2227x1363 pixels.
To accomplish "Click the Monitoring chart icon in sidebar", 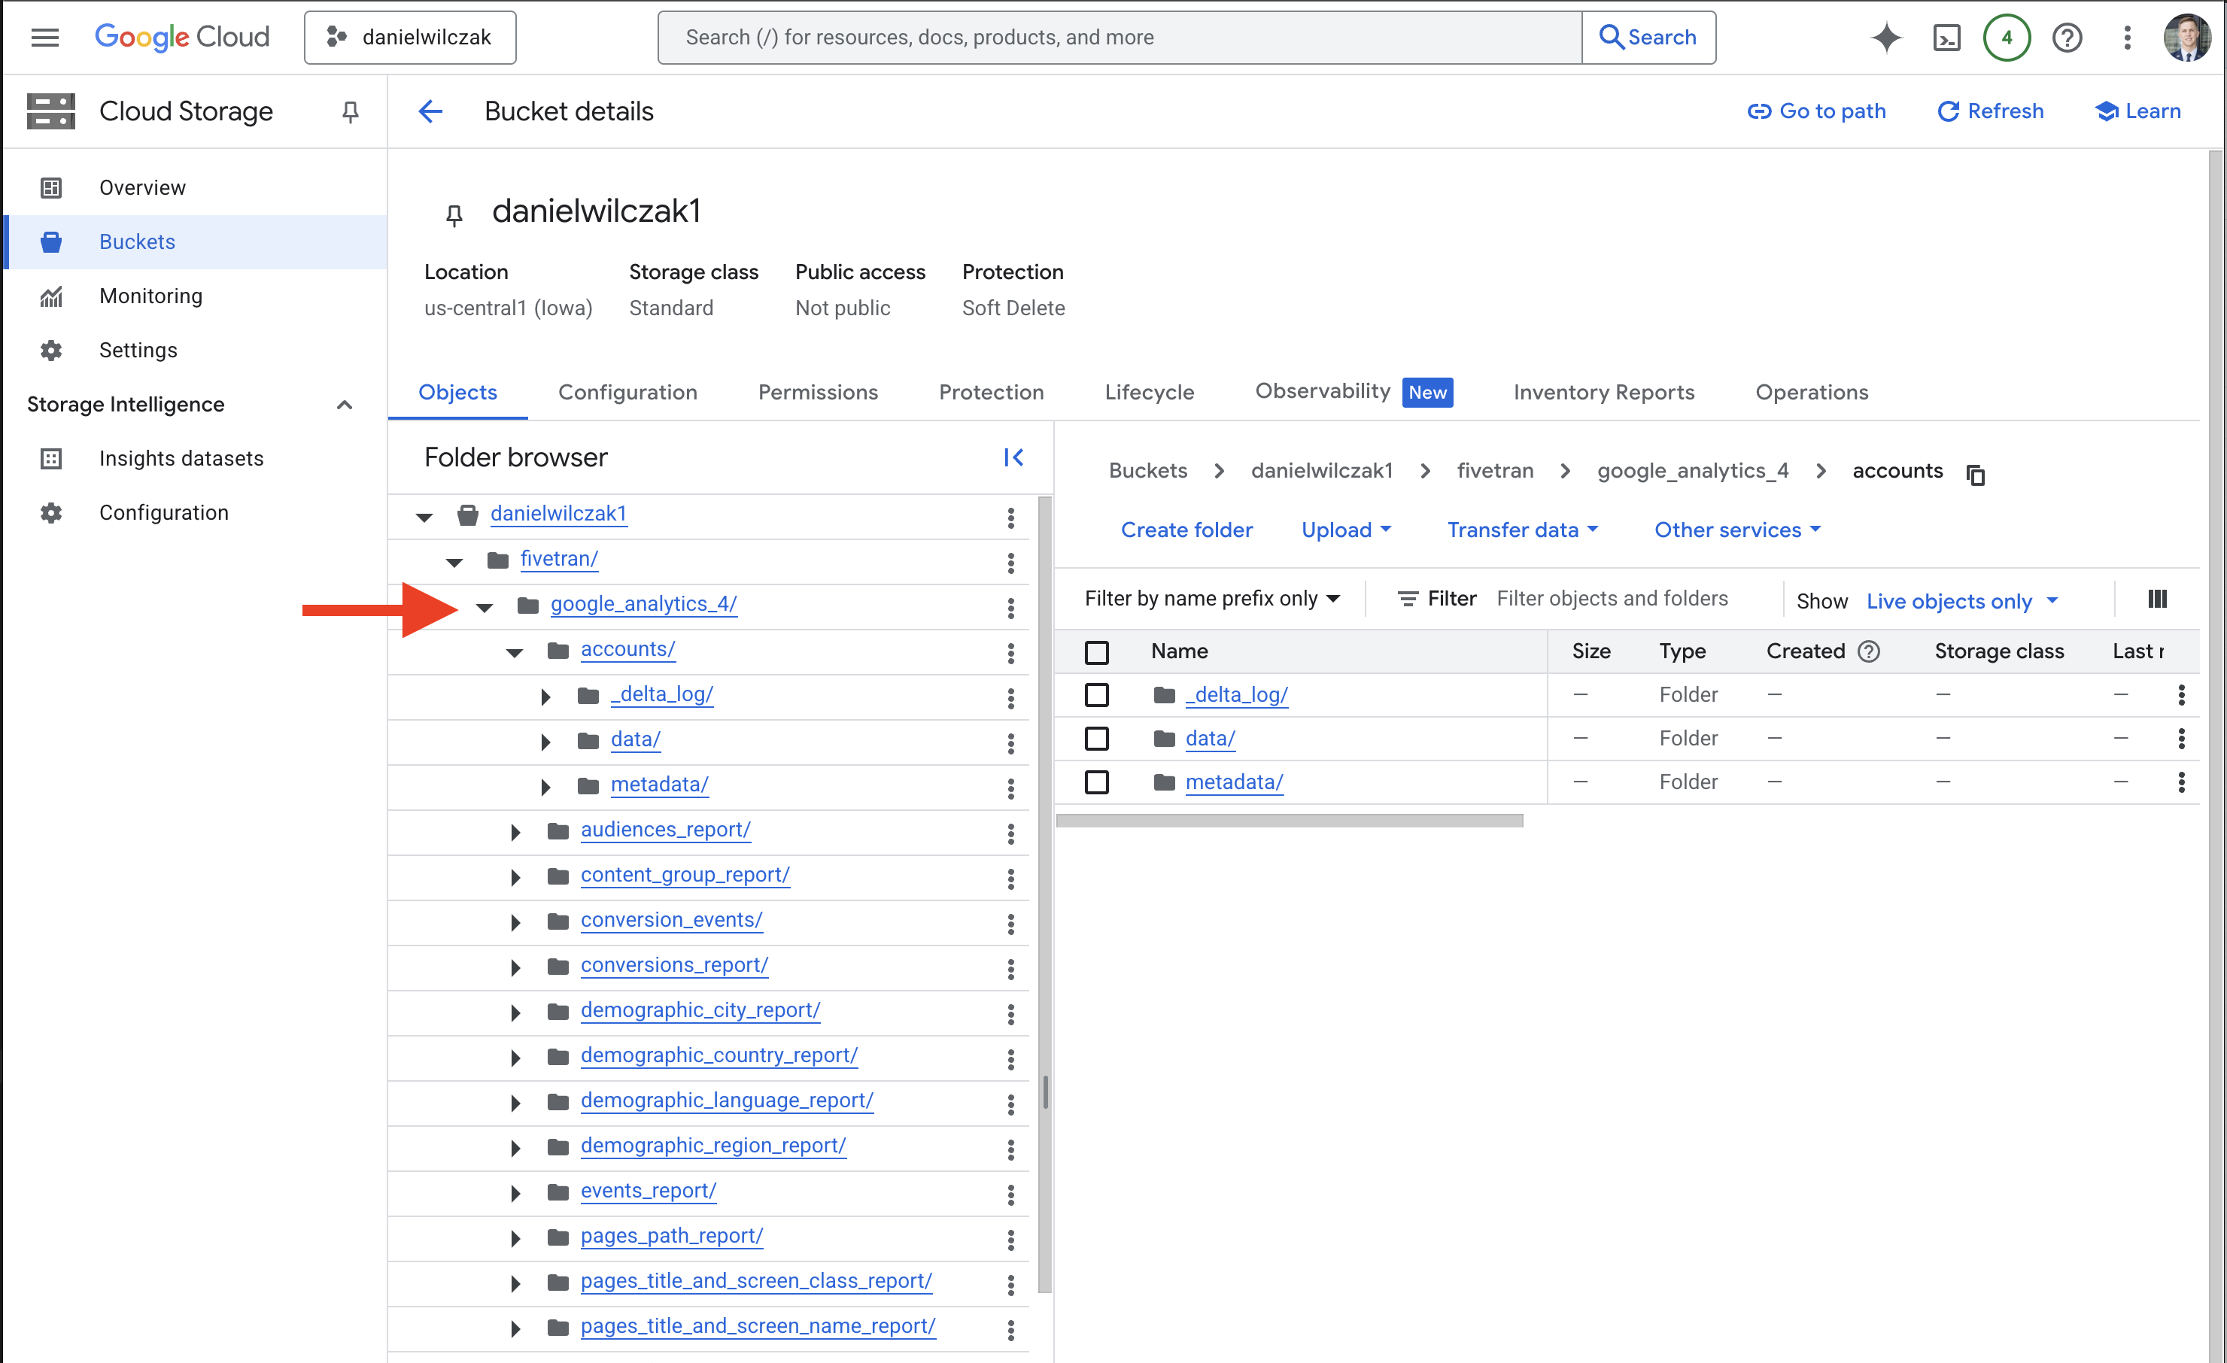I will (x=50, y=296).
